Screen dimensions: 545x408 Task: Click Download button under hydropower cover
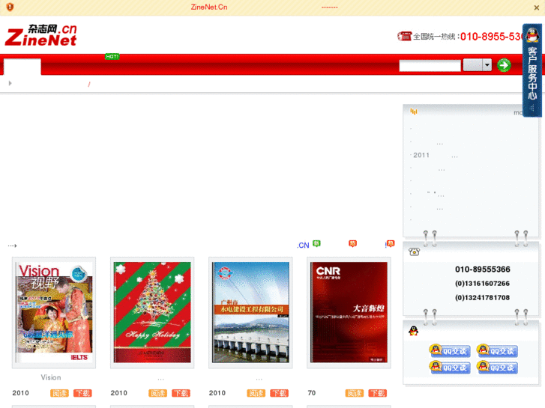click(280, 393)
